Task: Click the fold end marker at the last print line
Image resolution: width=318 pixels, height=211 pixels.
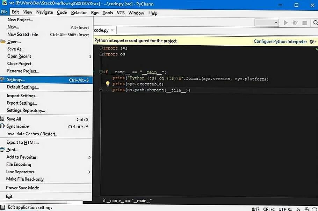Action: click(101, 90)
